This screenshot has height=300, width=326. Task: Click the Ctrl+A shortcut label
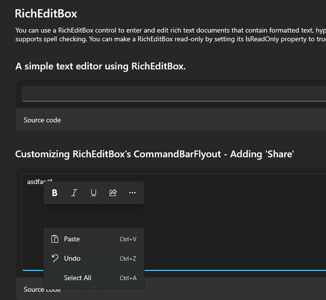pyautogui.click(x=128, y=278)
